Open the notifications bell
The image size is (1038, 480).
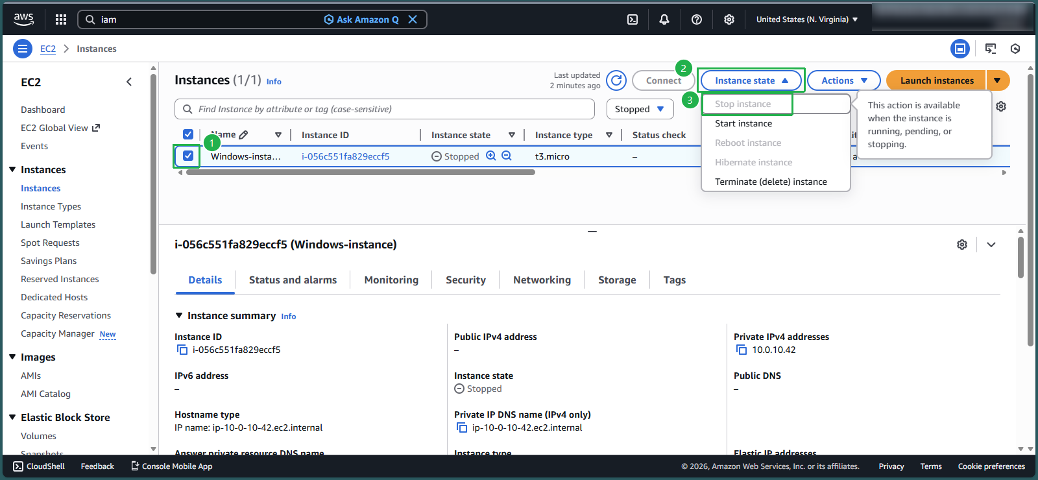[664, 19]
